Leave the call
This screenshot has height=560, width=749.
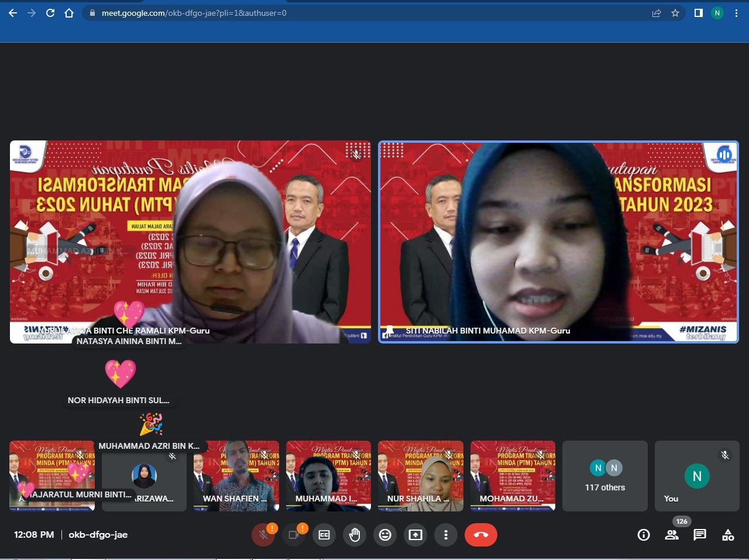481,535
